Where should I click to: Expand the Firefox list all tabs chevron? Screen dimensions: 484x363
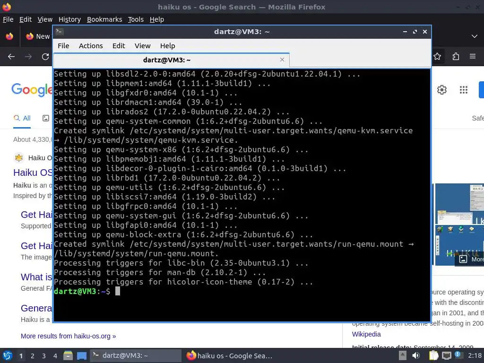click(475, 36)
